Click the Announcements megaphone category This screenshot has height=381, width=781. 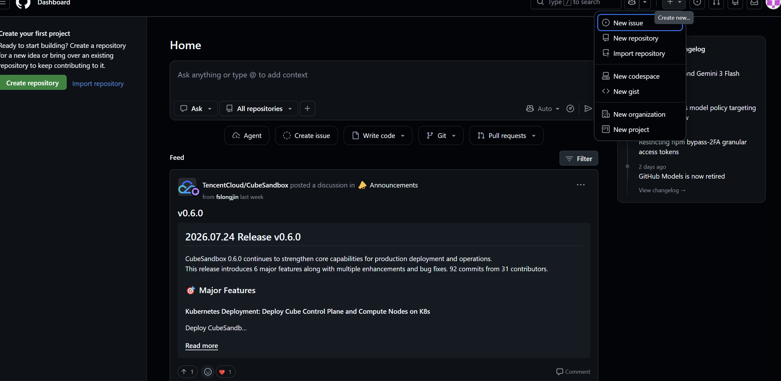coord(388,185)
